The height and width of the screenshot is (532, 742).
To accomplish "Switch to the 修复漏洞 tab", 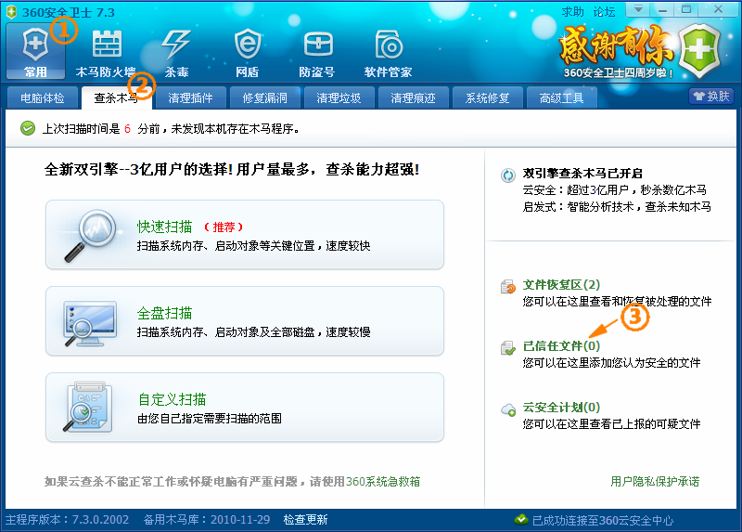I will coord(265,97).
